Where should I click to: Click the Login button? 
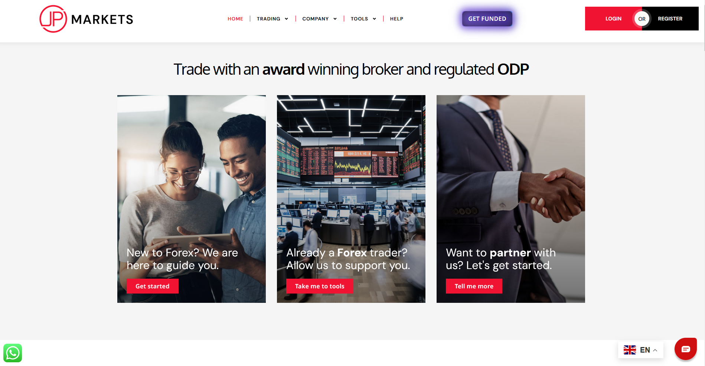click(613, 19)
